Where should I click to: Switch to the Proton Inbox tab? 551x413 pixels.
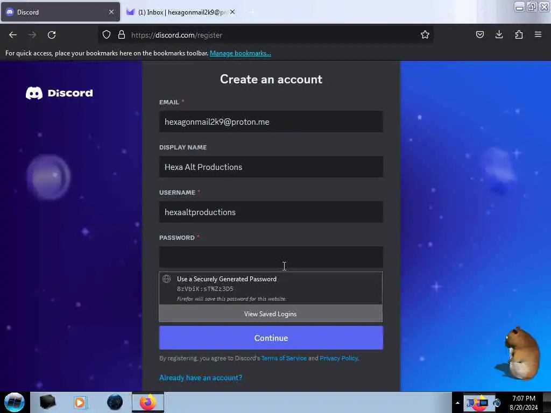tap(181, 12)
